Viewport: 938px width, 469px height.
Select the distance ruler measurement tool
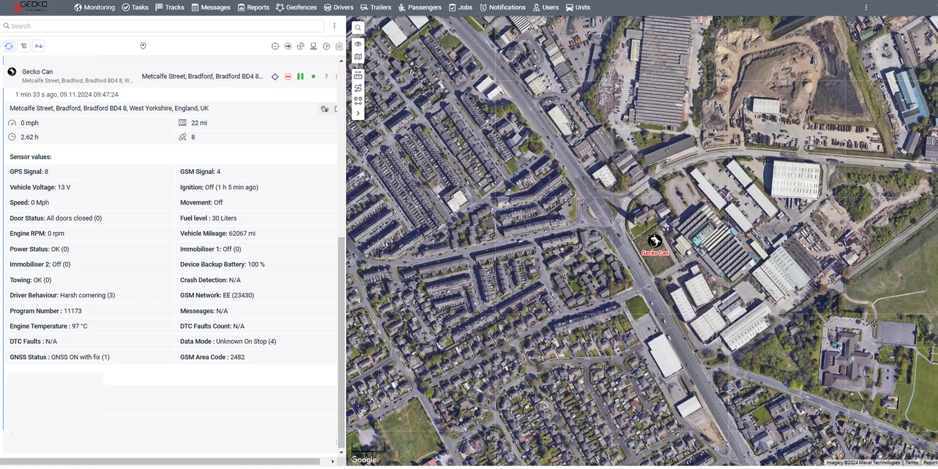[x=358, y=75]
